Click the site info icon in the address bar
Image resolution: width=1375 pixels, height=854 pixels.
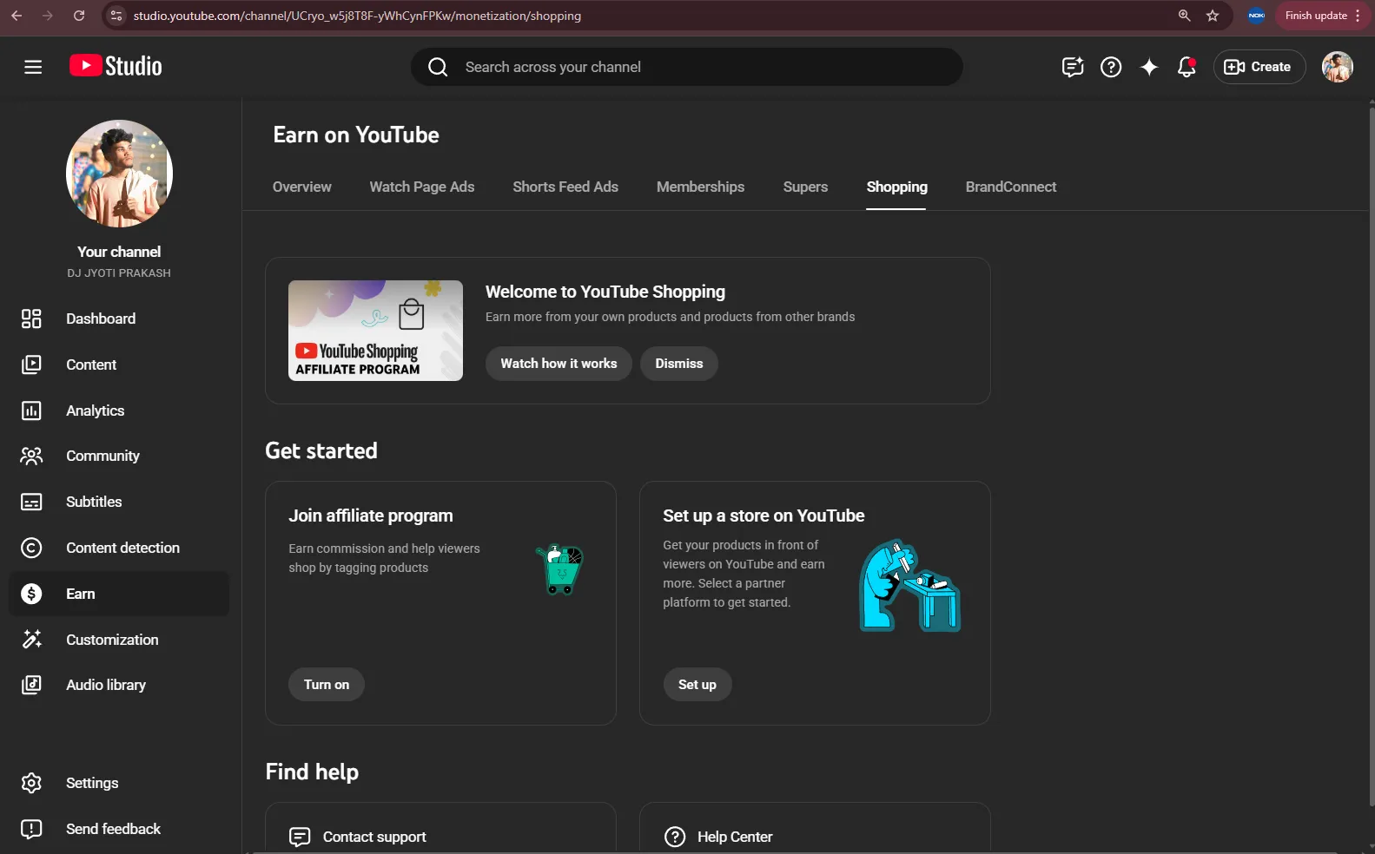point(116,16)
